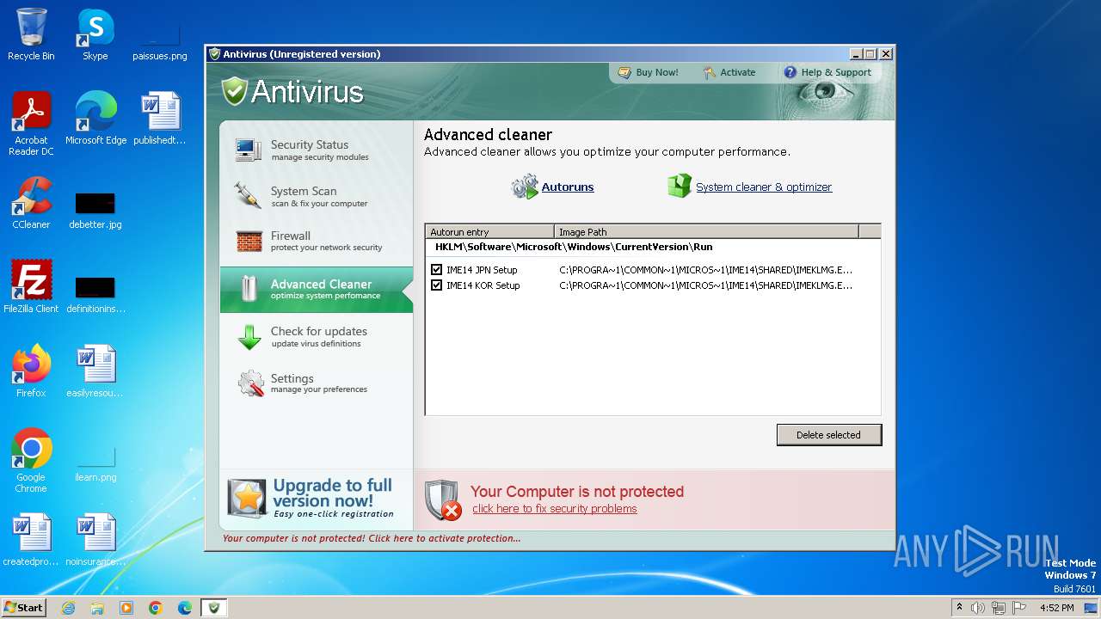Click the Antivirus shield logo
The height and width of the screenshot is (619, 1101).
(x=234, y=91)
